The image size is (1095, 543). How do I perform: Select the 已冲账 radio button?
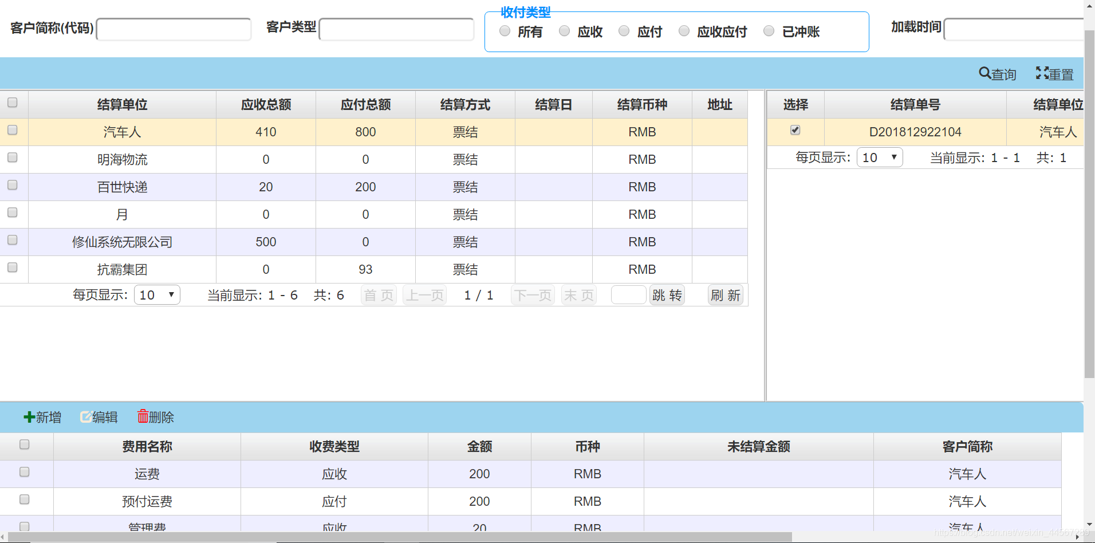point(769,31)
